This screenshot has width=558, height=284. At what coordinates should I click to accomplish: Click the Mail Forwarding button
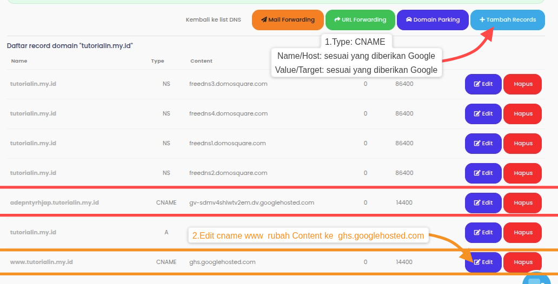point(288,20)
